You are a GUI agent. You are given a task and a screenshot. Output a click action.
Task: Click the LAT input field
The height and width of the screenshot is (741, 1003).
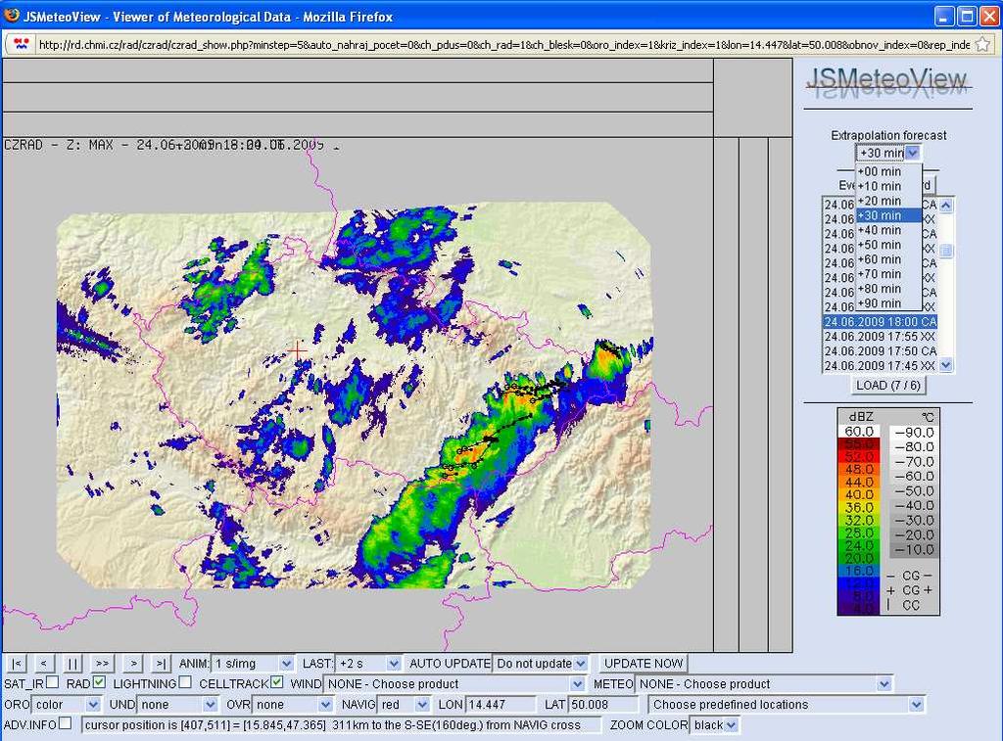[x=603, y=705]
